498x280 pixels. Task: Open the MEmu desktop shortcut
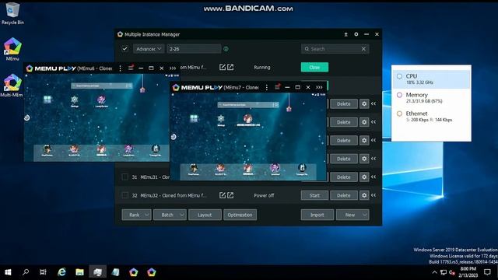tap(12, 49)
